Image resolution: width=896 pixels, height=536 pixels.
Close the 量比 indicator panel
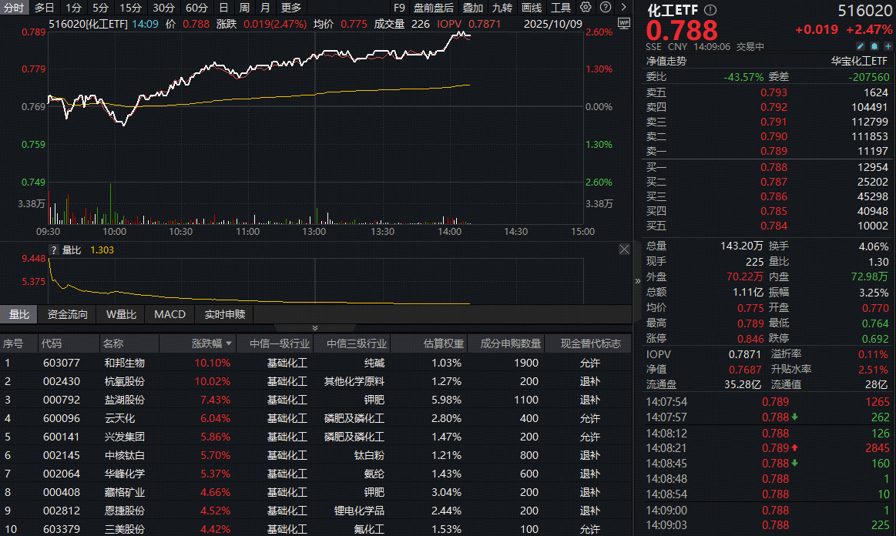pos(624,249)
